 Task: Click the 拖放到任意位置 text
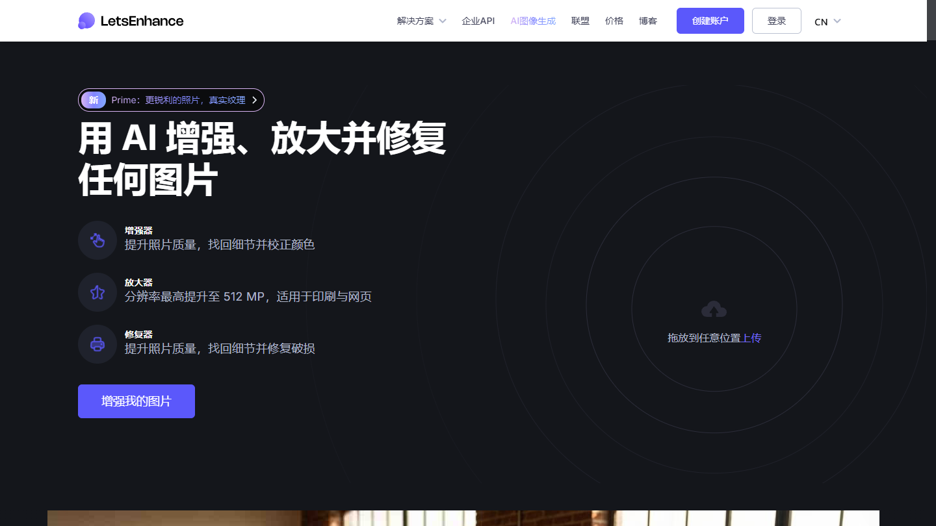(705, 338)
